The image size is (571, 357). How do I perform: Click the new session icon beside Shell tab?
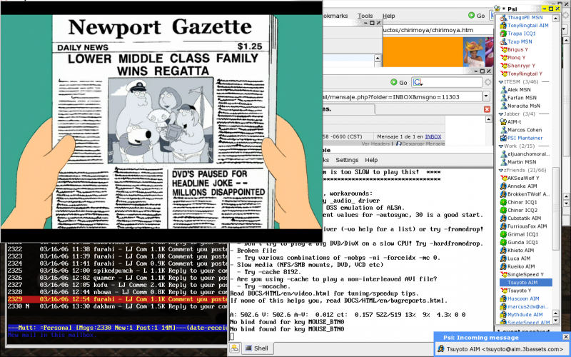(234, 348)
